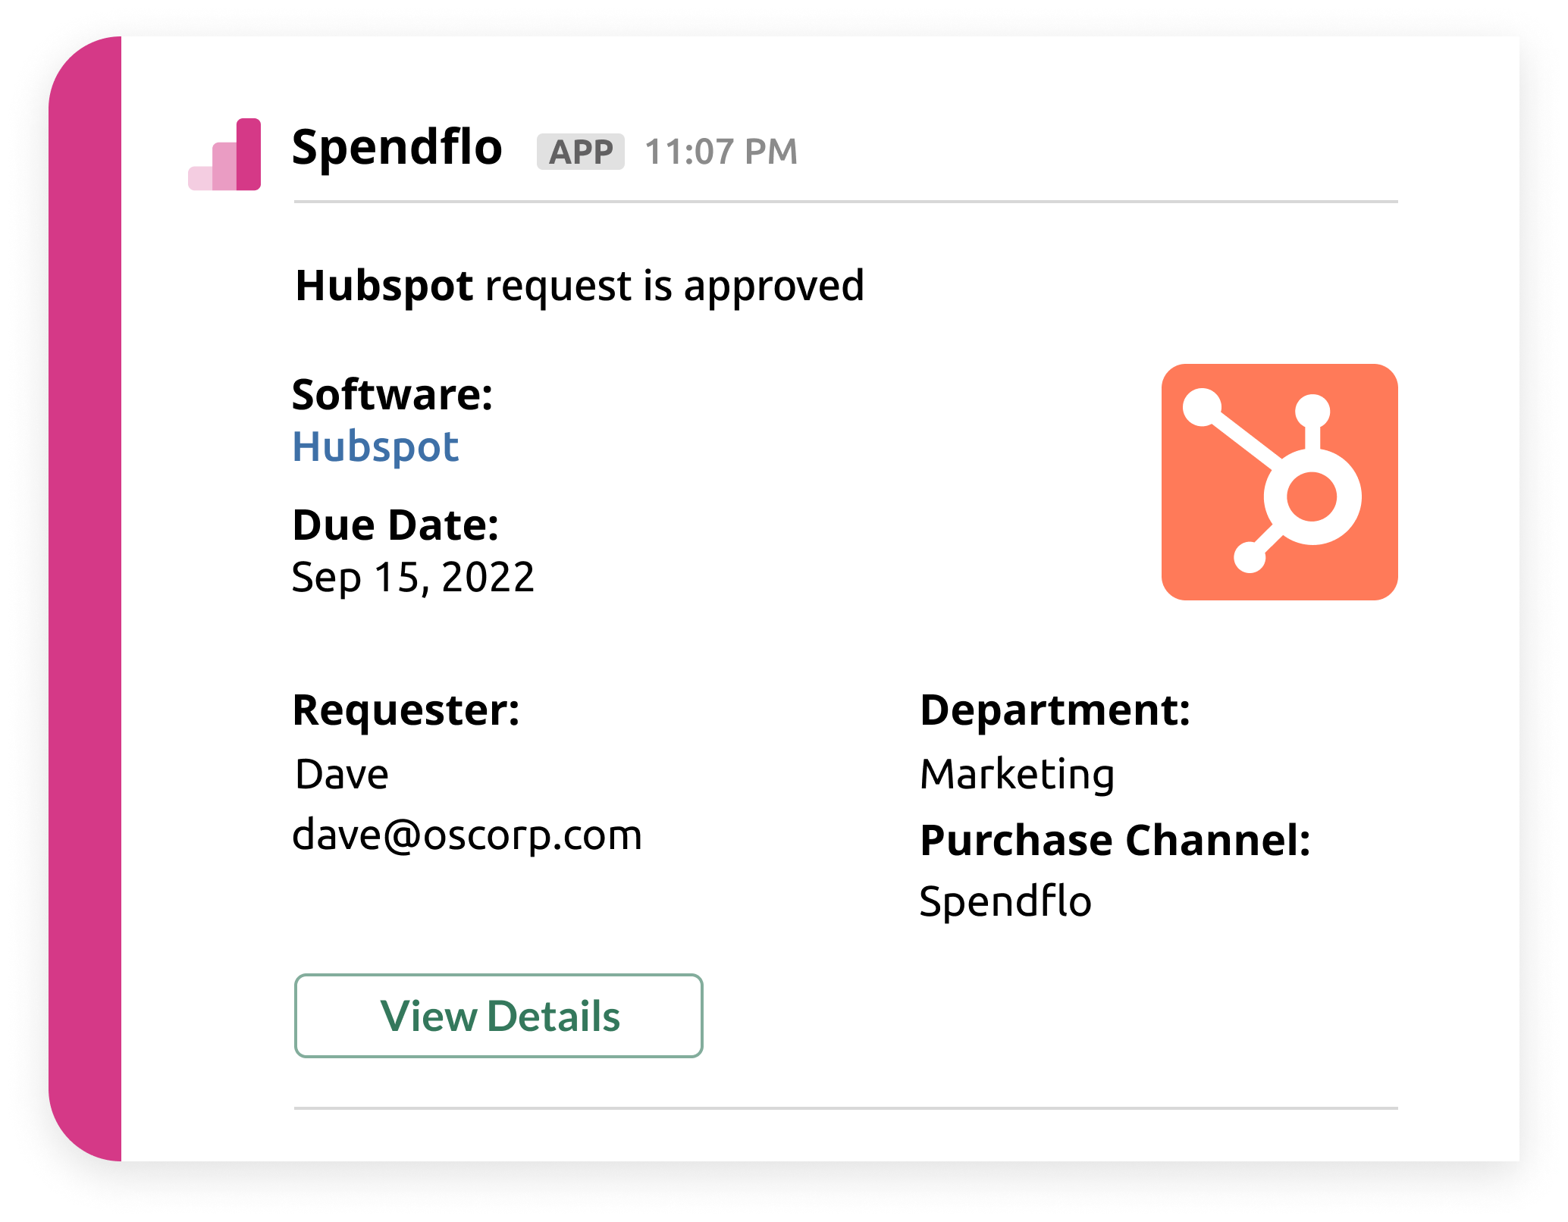Image resolution: width=1568 pixels, height=1222 pixels.
Task: Select the due date Sep 15, 2022
Action: (413, 578)
